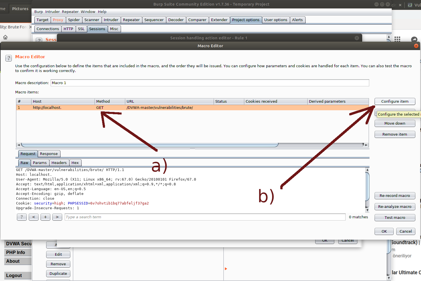
Task: Open Google apps grid icon in browser
Action: pos(397,39)
